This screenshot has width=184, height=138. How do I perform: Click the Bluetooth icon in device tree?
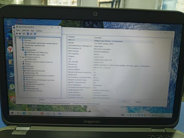click(22, 40)
